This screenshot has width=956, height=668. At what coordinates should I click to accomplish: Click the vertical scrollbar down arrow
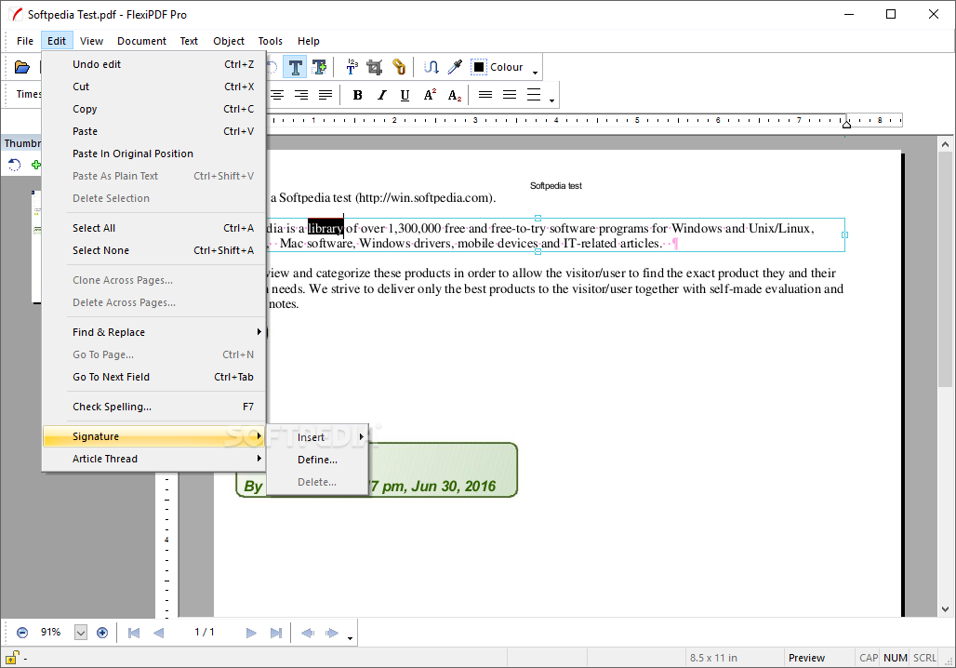[945, 608]
